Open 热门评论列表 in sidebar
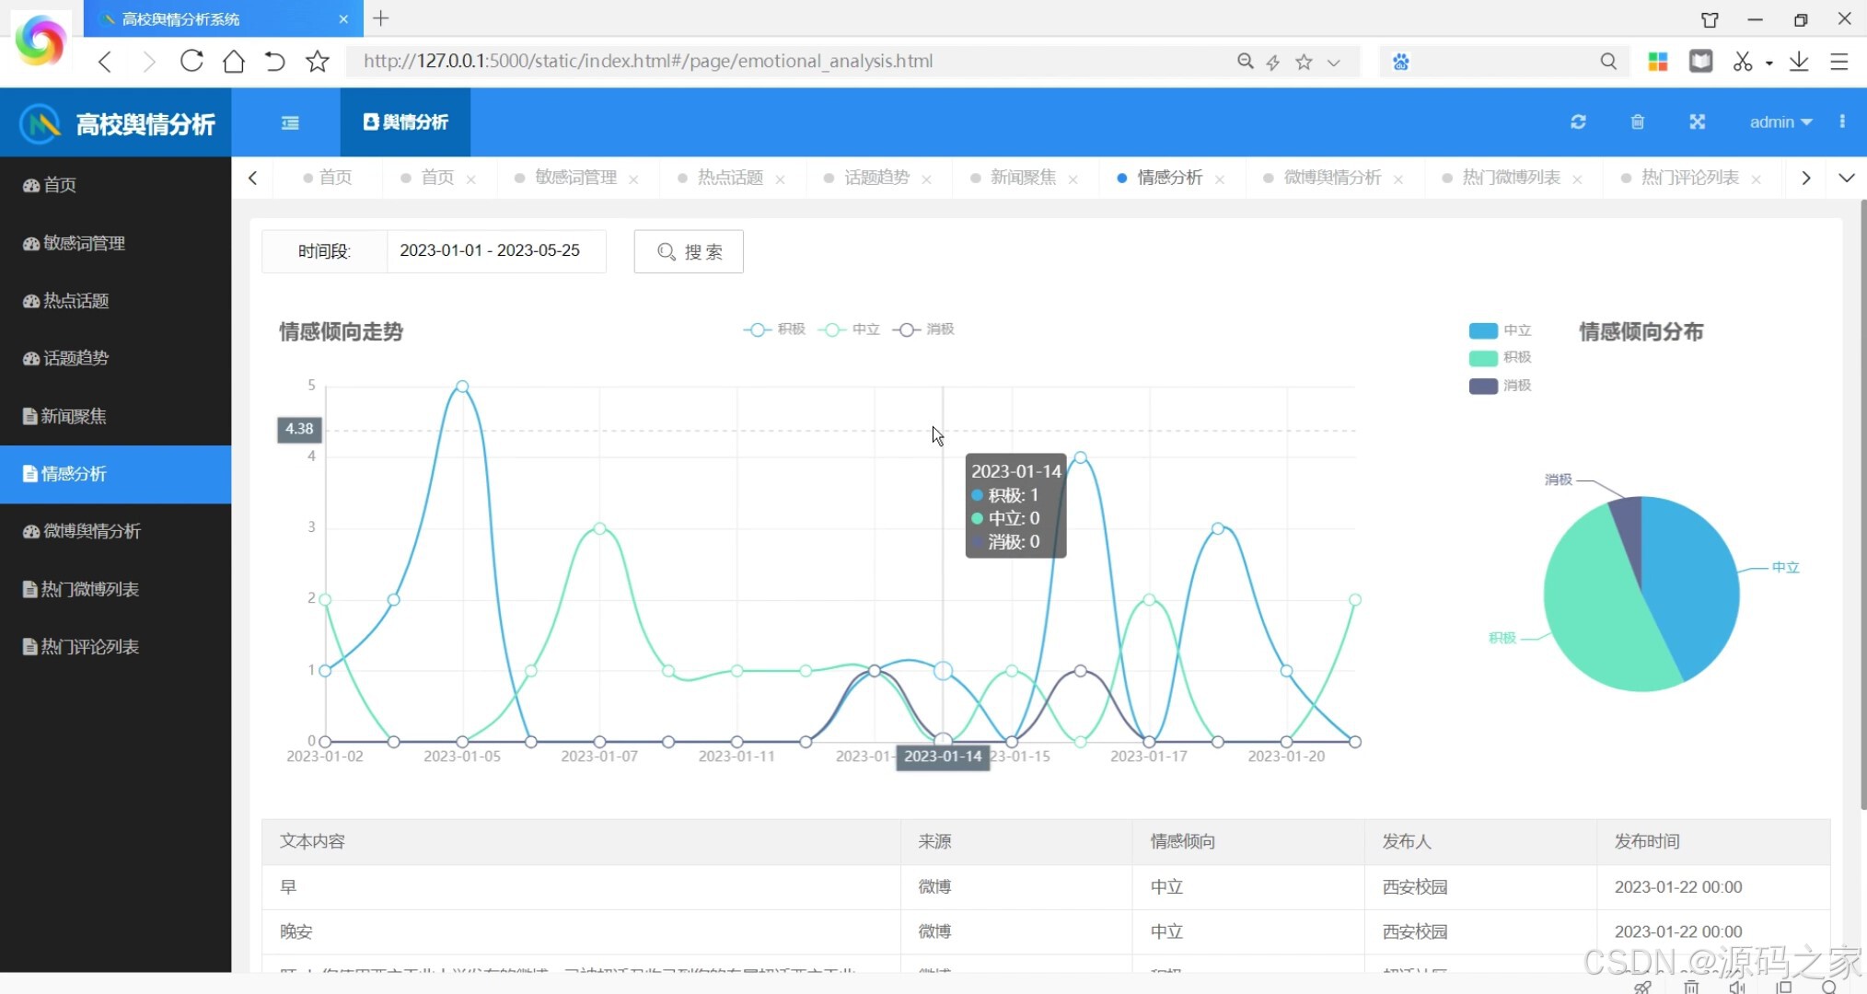The image size is (1867, 994). [116, 647]
